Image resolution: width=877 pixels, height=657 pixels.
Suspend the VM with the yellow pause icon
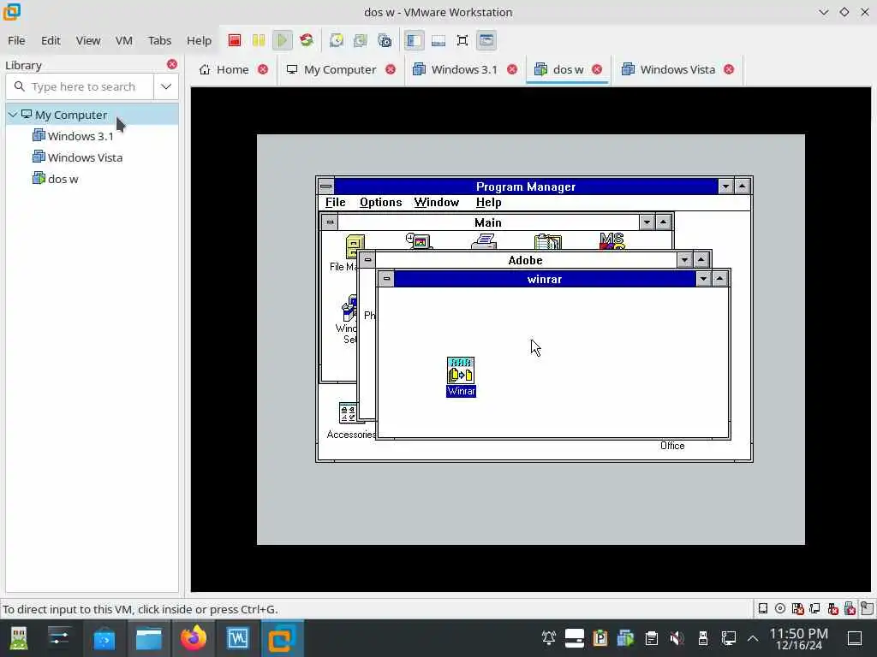click(259, 40)
